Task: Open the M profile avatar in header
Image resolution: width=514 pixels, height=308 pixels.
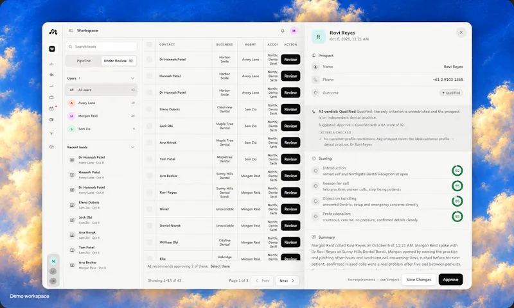Action: [294, 31]
